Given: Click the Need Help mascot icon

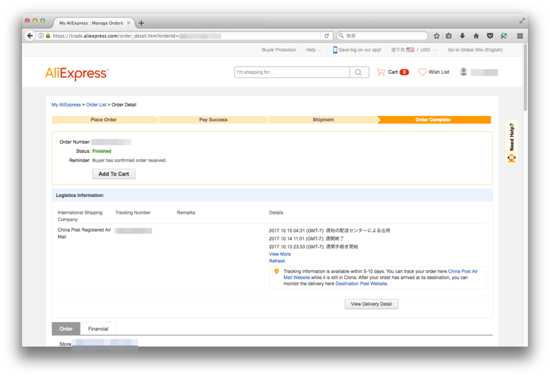Looking at the screenshot, I should [511, 158].
